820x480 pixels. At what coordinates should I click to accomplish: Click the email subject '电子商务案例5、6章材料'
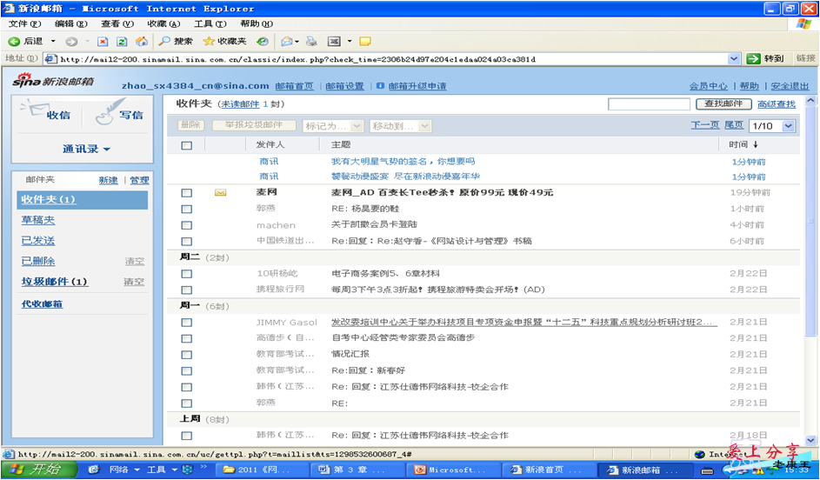386,273
